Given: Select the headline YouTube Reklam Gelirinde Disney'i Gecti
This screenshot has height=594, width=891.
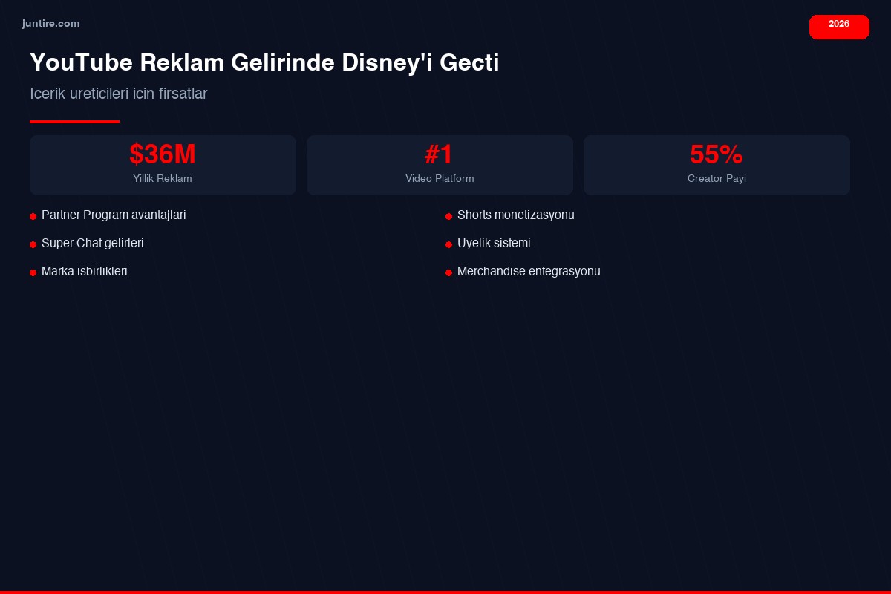Looking at the screenshot, I should tap(264, 63).
